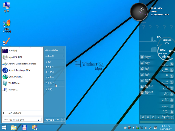Click the RAM usage gauge
This screenshot has width=175, height=131.
pyautogui.click(x=165, y=54)
